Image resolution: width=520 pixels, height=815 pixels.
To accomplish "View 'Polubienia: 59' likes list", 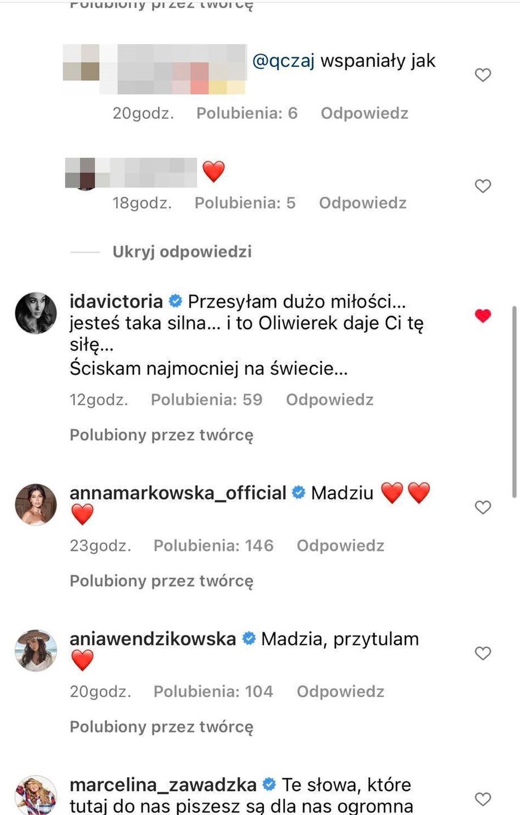I will pyautogui.click(x=207, y=400).
